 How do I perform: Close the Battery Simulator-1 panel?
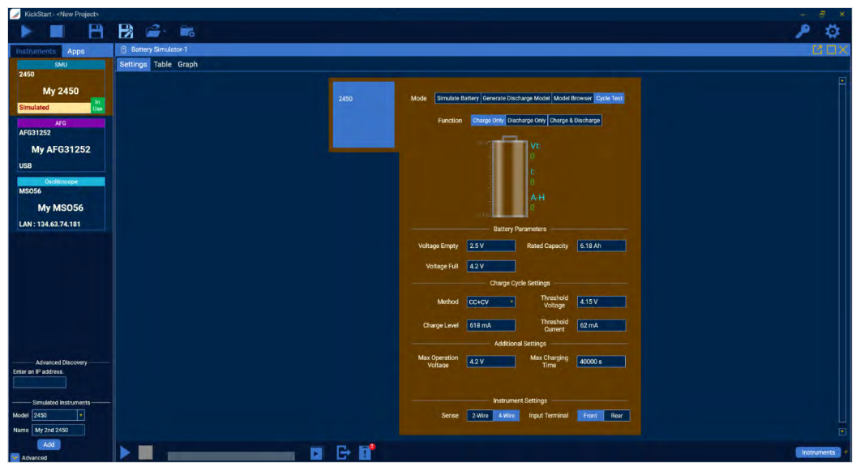[844, 49]
